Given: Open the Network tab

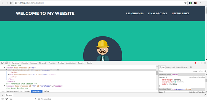Looking at the screenshot, I should pos(43,63).
